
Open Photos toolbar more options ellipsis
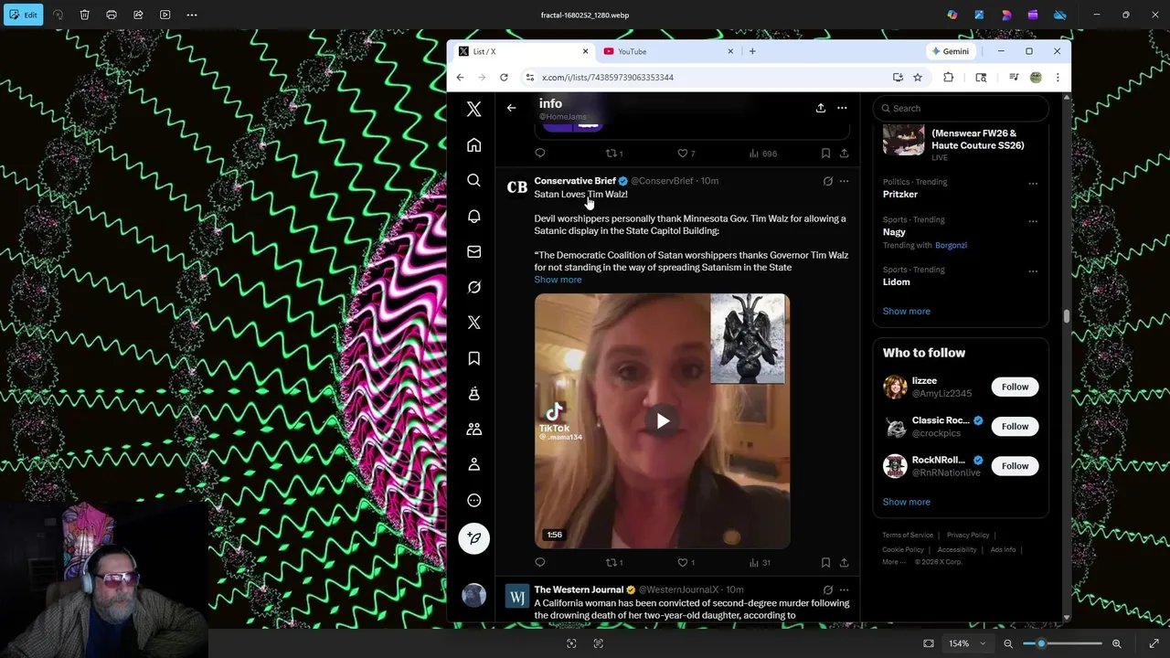point(192,15)
